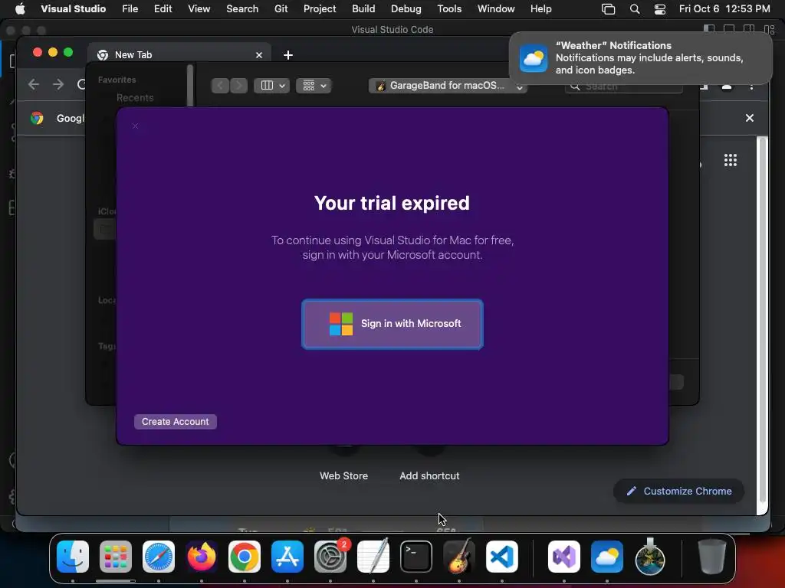785x588 pixels.
Task: Open Terminal from the Dock
Action: (416, 557)
